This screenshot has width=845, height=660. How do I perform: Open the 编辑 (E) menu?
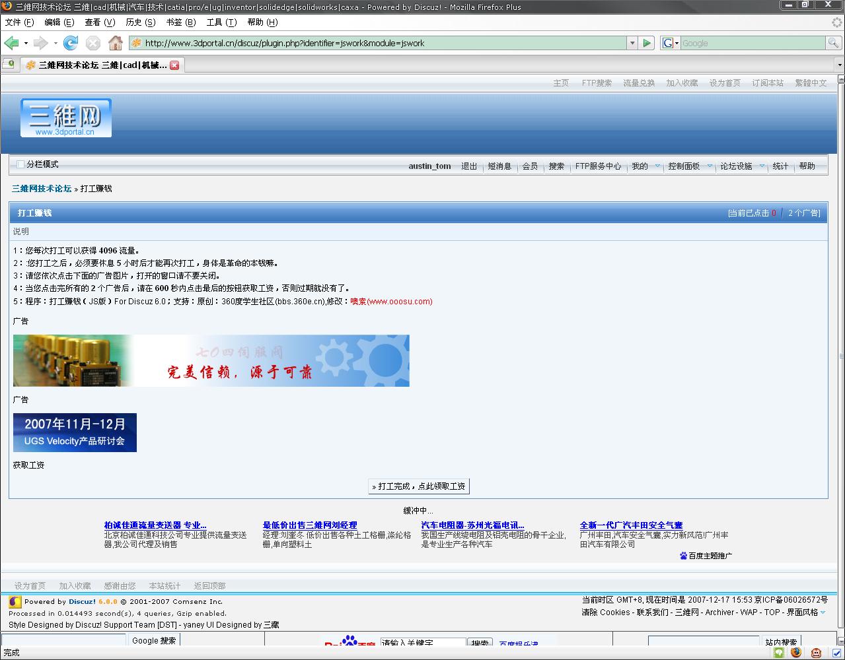[x=59, y=22]
